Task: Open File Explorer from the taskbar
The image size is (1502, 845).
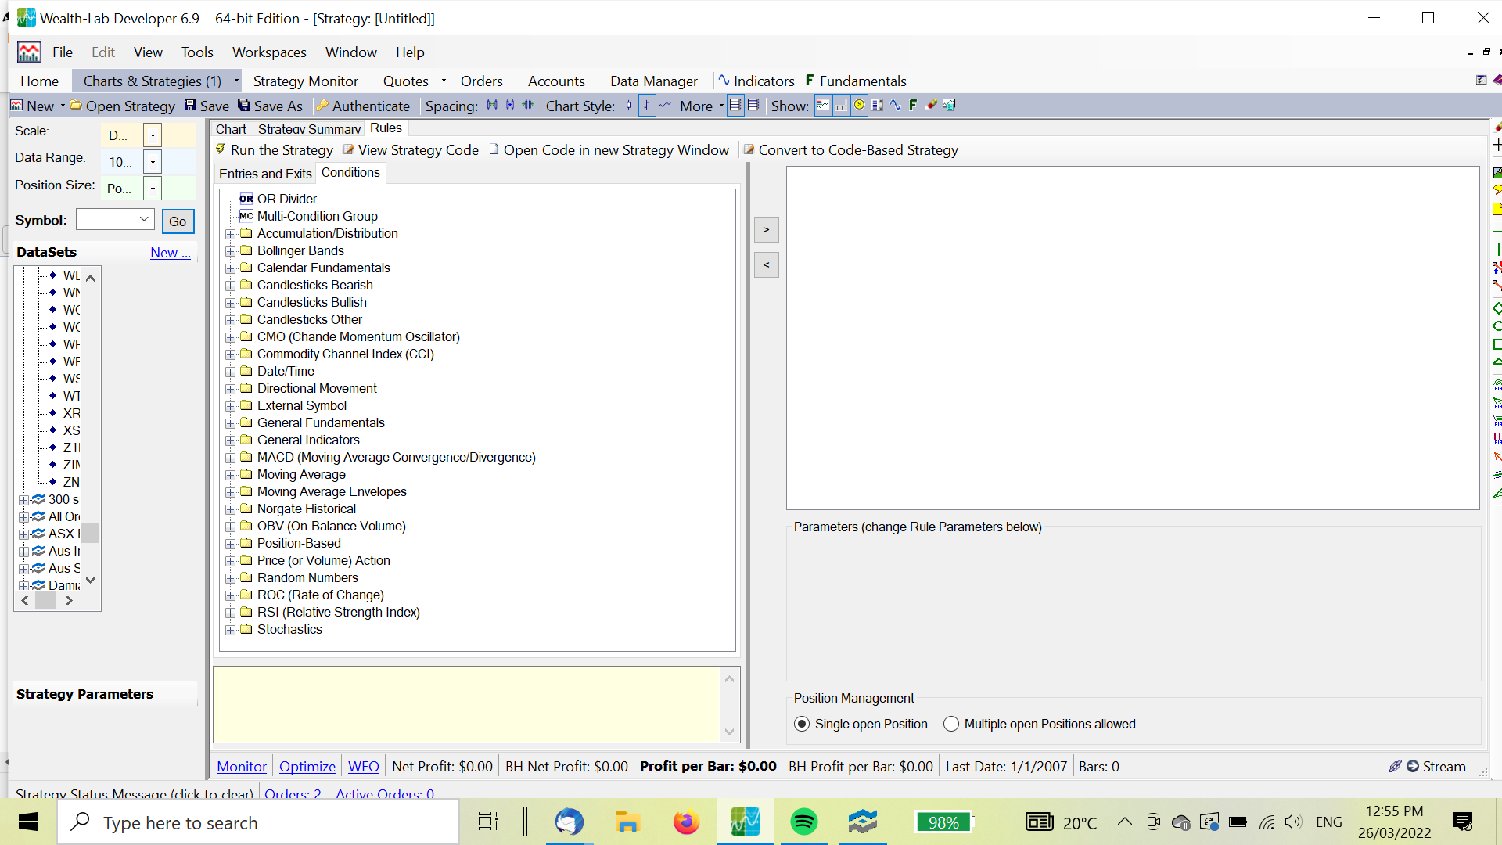Action: tap(627, 822)
